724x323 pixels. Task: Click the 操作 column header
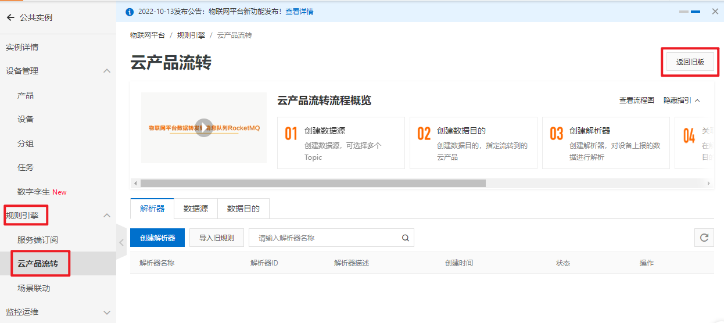[647, 263]
